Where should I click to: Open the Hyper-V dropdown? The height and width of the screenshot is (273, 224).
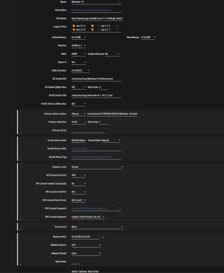(78, 62)
